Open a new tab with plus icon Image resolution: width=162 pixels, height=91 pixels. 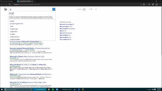[35, 1]
